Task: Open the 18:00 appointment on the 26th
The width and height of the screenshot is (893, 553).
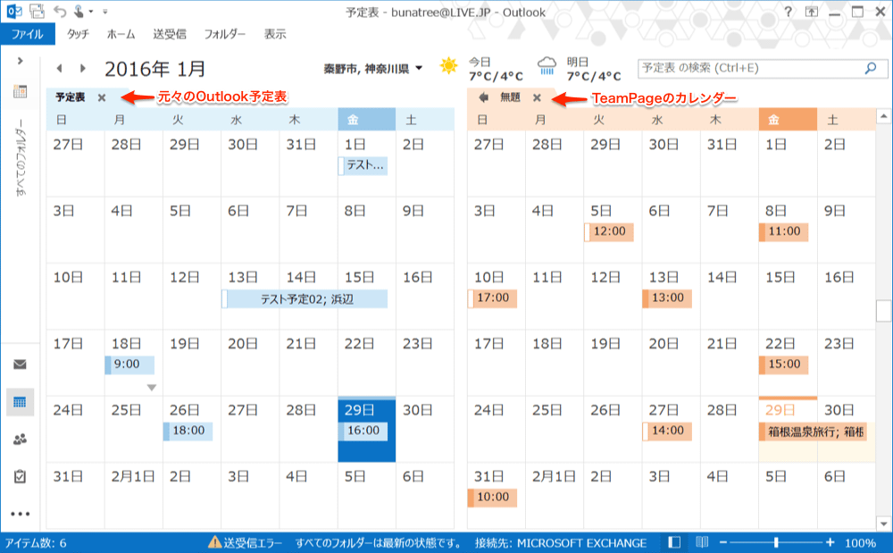Action: (188, 432)
